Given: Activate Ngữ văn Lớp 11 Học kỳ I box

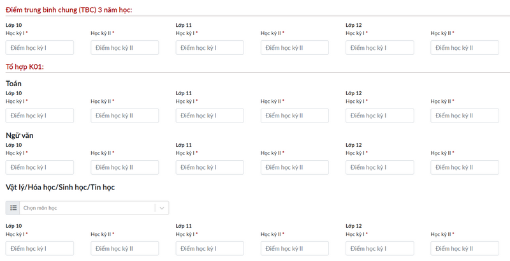Looking at the screenshot, I should click(210, 167).
